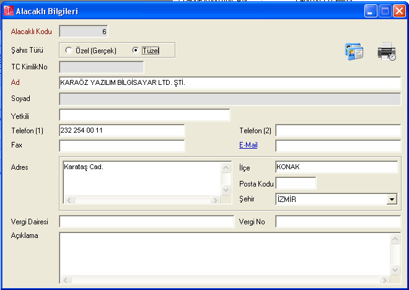Click the Vergi Dairesi field
This screenshot has height=290, width=409.
click(147, 222)
